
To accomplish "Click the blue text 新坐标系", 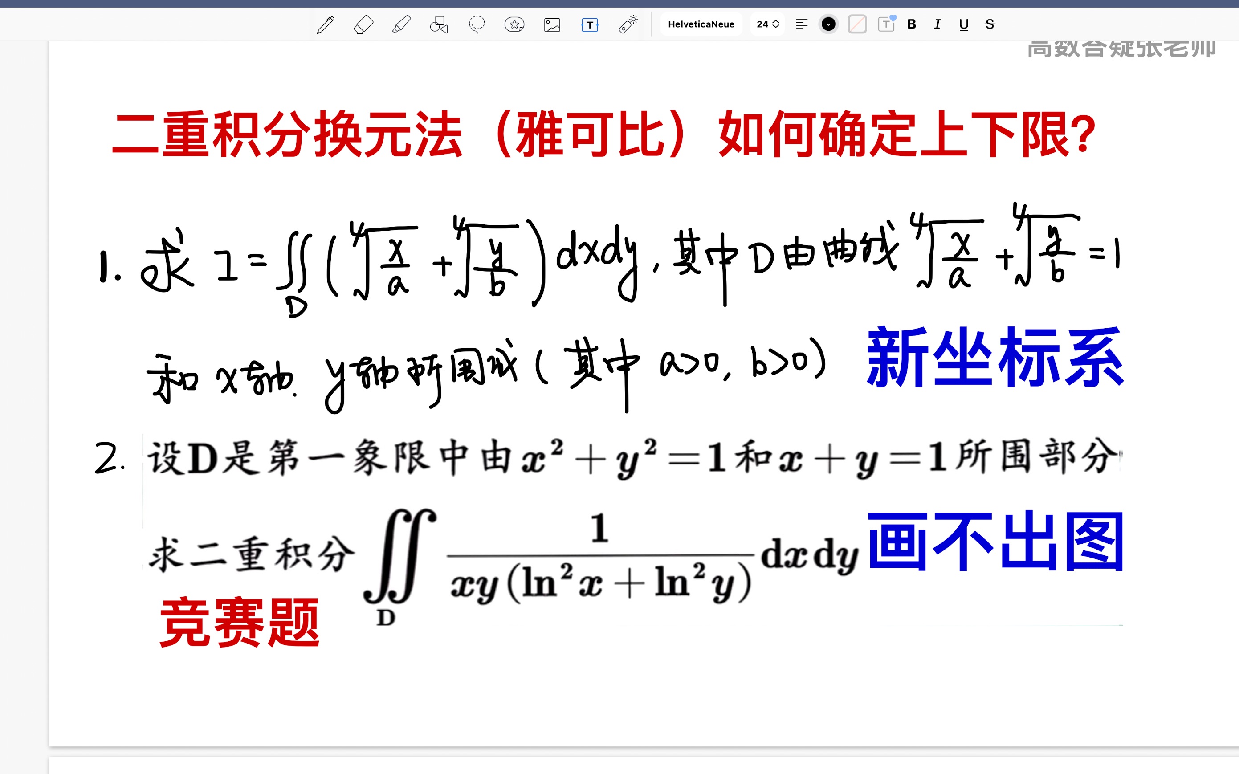I will (x=995, y=357).
